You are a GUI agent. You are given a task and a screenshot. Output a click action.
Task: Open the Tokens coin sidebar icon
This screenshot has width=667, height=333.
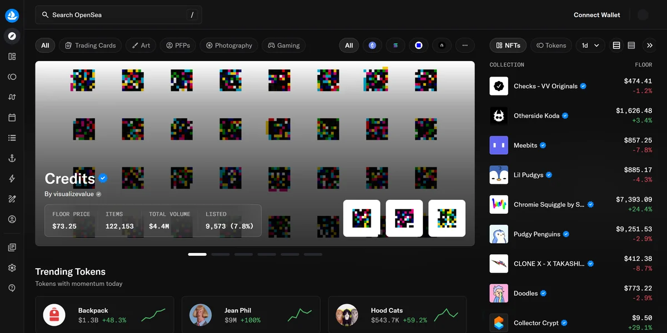tap(12, 77)
